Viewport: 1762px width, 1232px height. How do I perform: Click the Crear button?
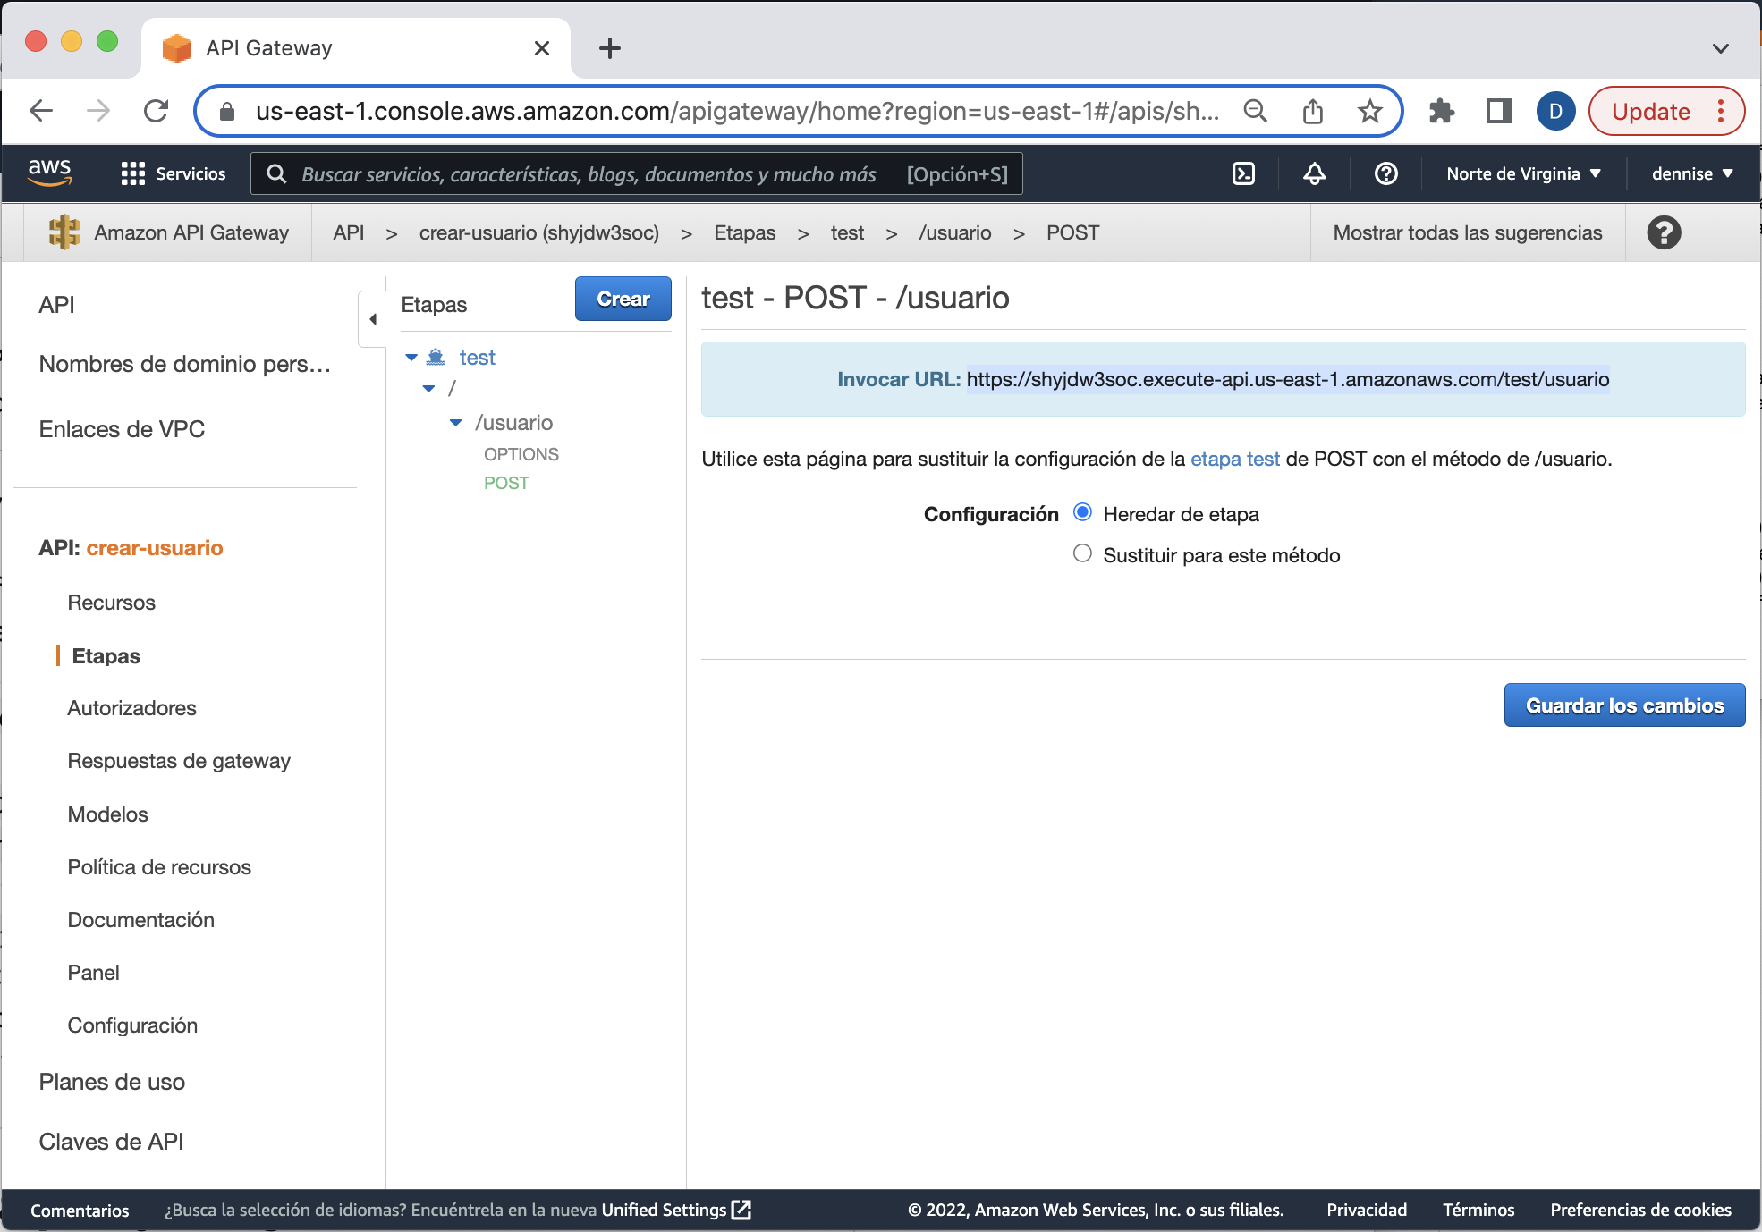(x=623, y=299)
